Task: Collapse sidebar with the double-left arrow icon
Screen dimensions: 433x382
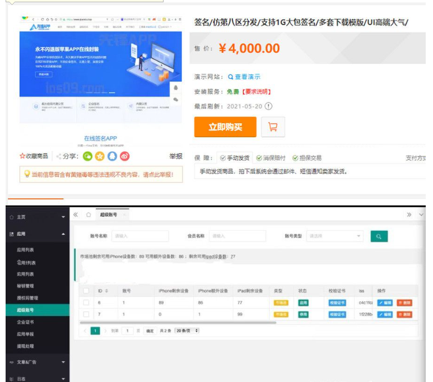Action: click(76, 215)
